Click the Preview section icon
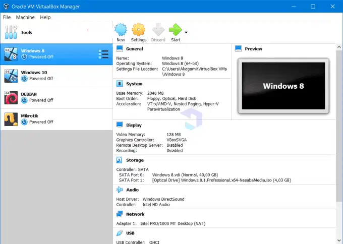 point(238,48)
